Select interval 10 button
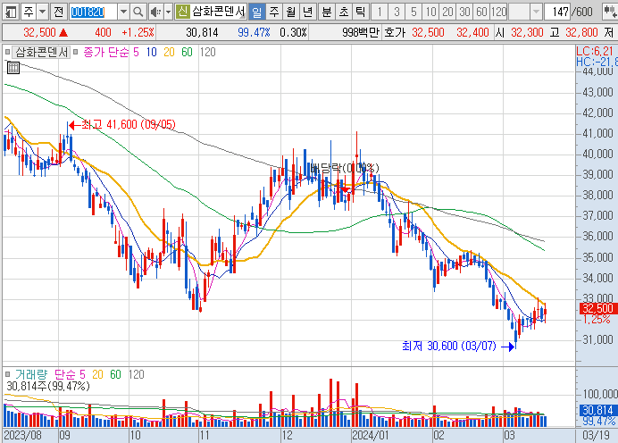Image resolution: width=618 pixels, height=443 pixels. coord(430,12)
